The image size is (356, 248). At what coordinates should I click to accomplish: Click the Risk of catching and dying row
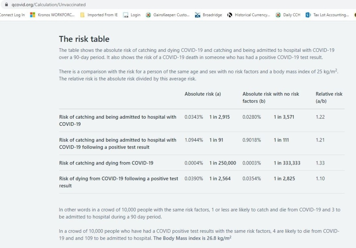click(106, 163)
